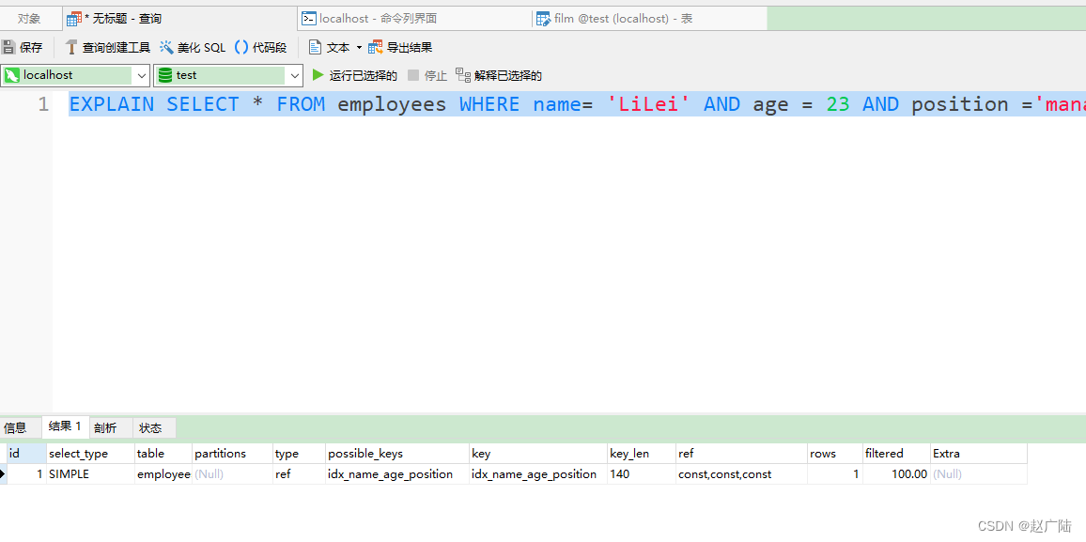Image resolution: width=1086 pixels, height=542 pixels.
Task: Click the table column header
Action: click(163, 454)
